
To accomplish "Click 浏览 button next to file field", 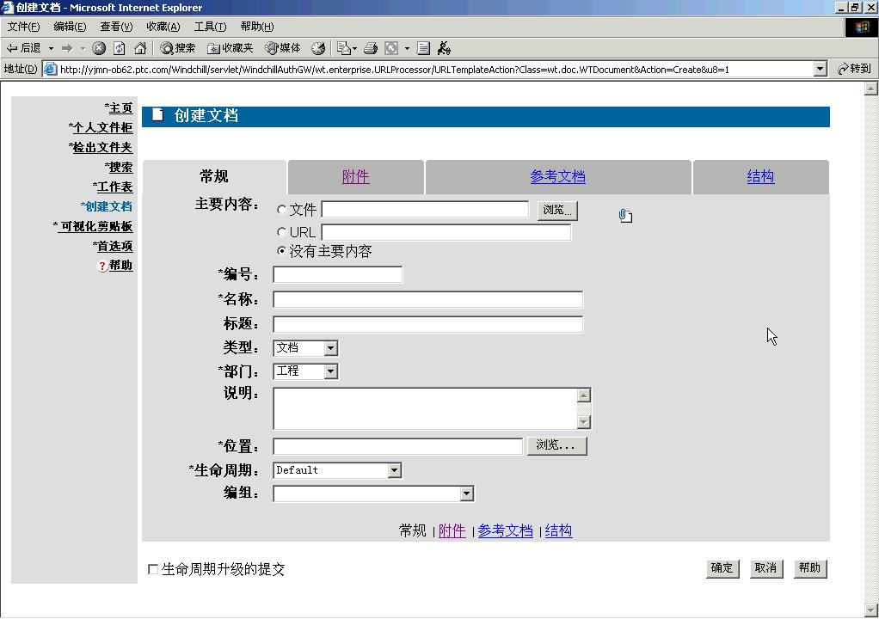I will [x=557, y=210].
